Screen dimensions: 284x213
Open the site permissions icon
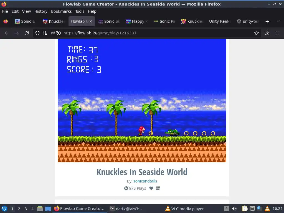click(53, 33)
